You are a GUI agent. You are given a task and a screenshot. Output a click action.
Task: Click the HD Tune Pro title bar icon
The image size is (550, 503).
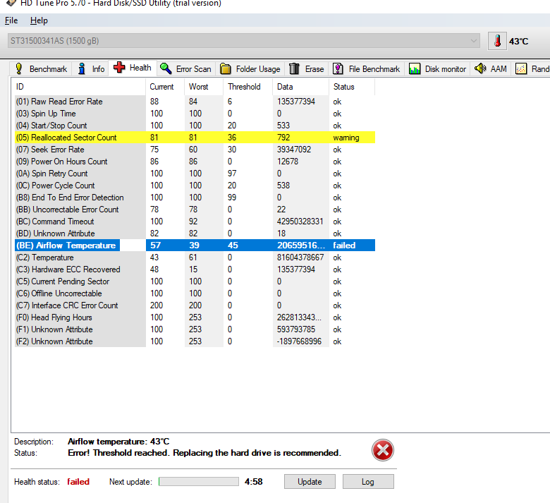pos(11,3)
